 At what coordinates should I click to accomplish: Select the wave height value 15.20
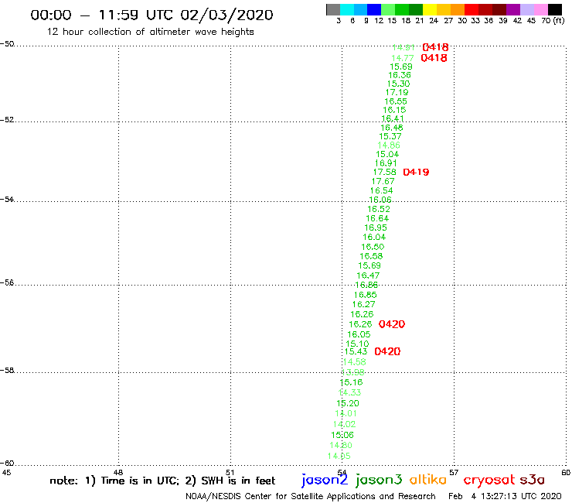348,403
